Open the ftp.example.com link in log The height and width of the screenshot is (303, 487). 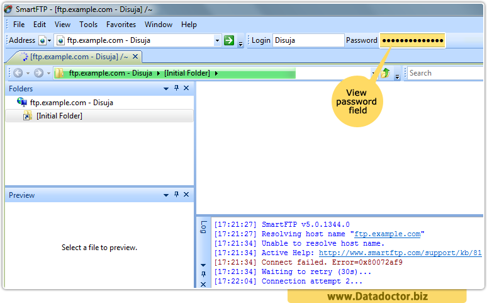388,234
